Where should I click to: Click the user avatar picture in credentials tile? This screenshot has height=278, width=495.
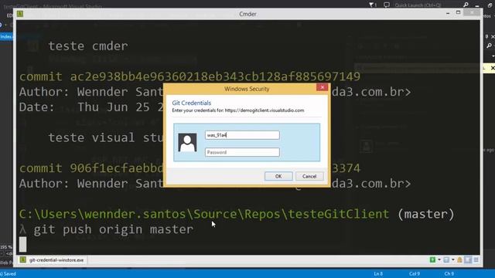pos(187,142)
